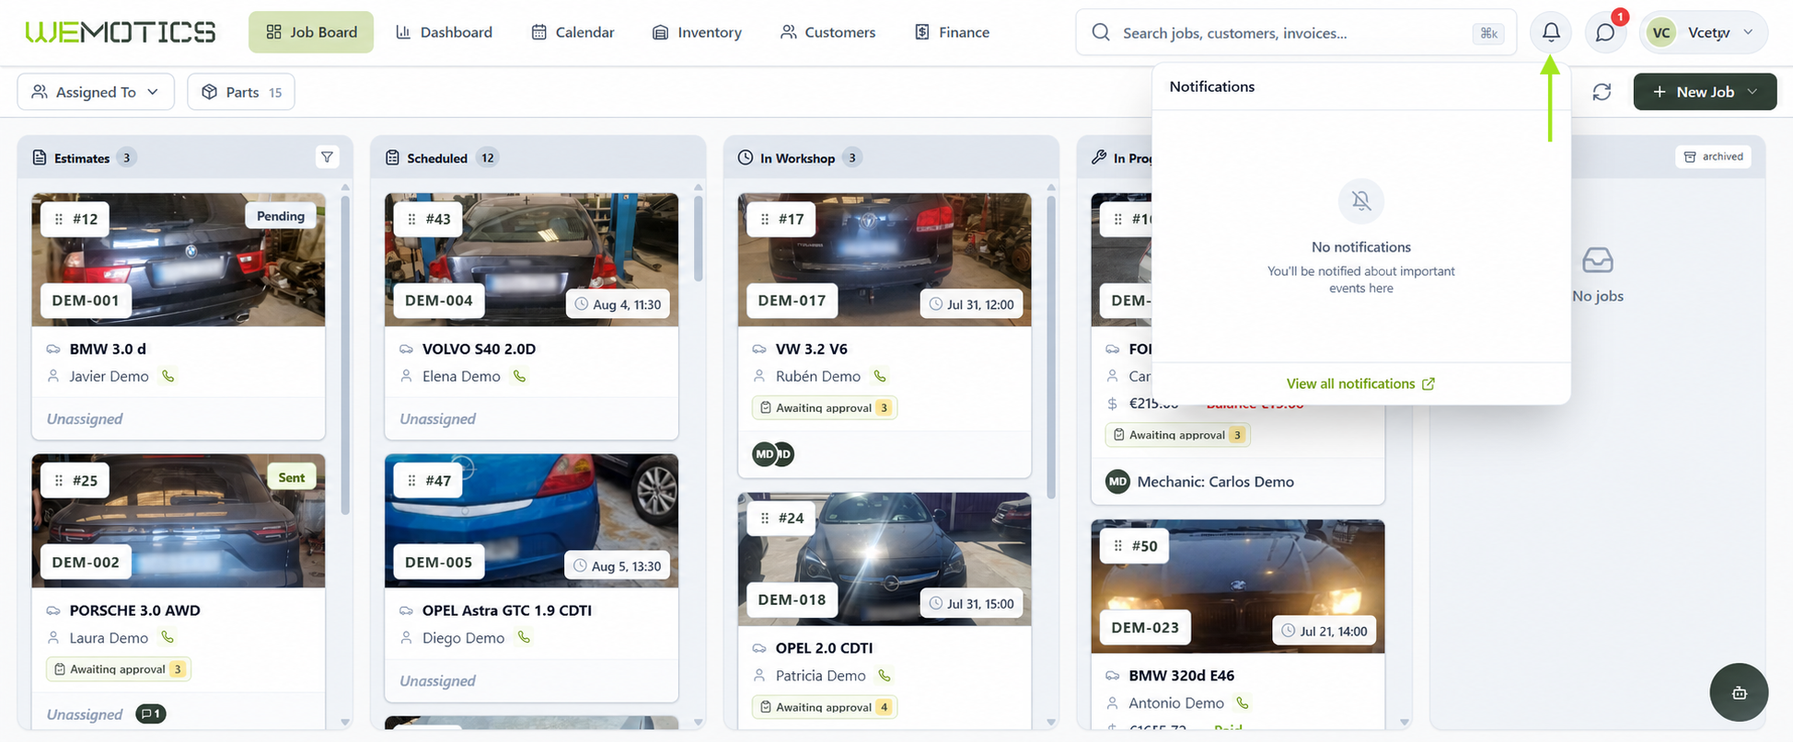Navigate to the Customers tab

827,32
